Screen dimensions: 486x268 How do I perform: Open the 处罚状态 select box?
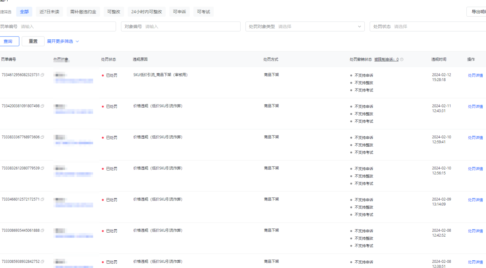click(428, 26)
